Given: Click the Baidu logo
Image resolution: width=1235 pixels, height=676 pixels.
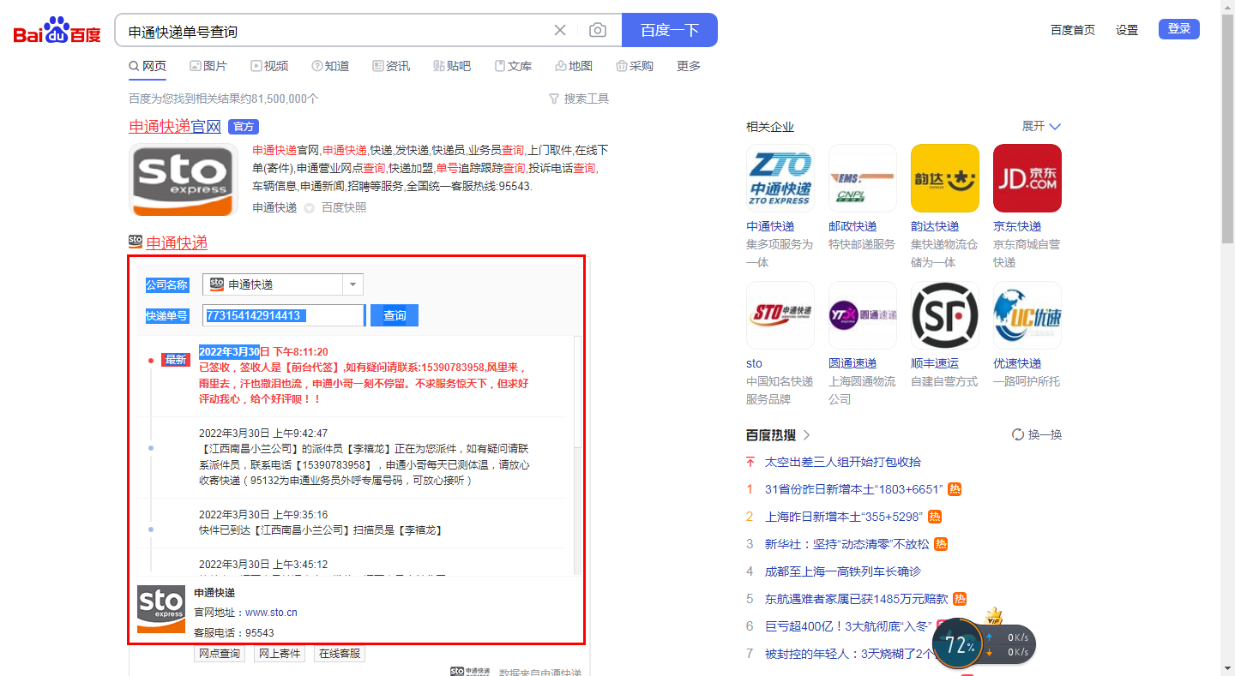Looking at the screenshot, I should pyautogui.click(x=57, y=31).
